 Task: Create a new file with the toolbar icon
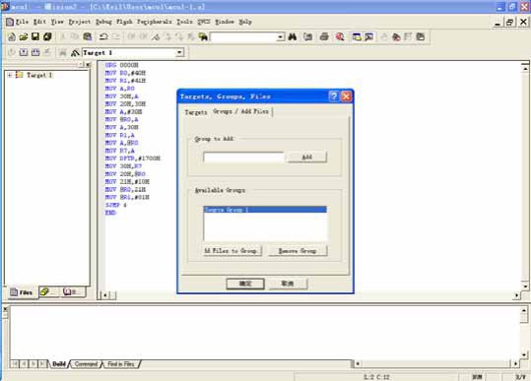[12, 36]
